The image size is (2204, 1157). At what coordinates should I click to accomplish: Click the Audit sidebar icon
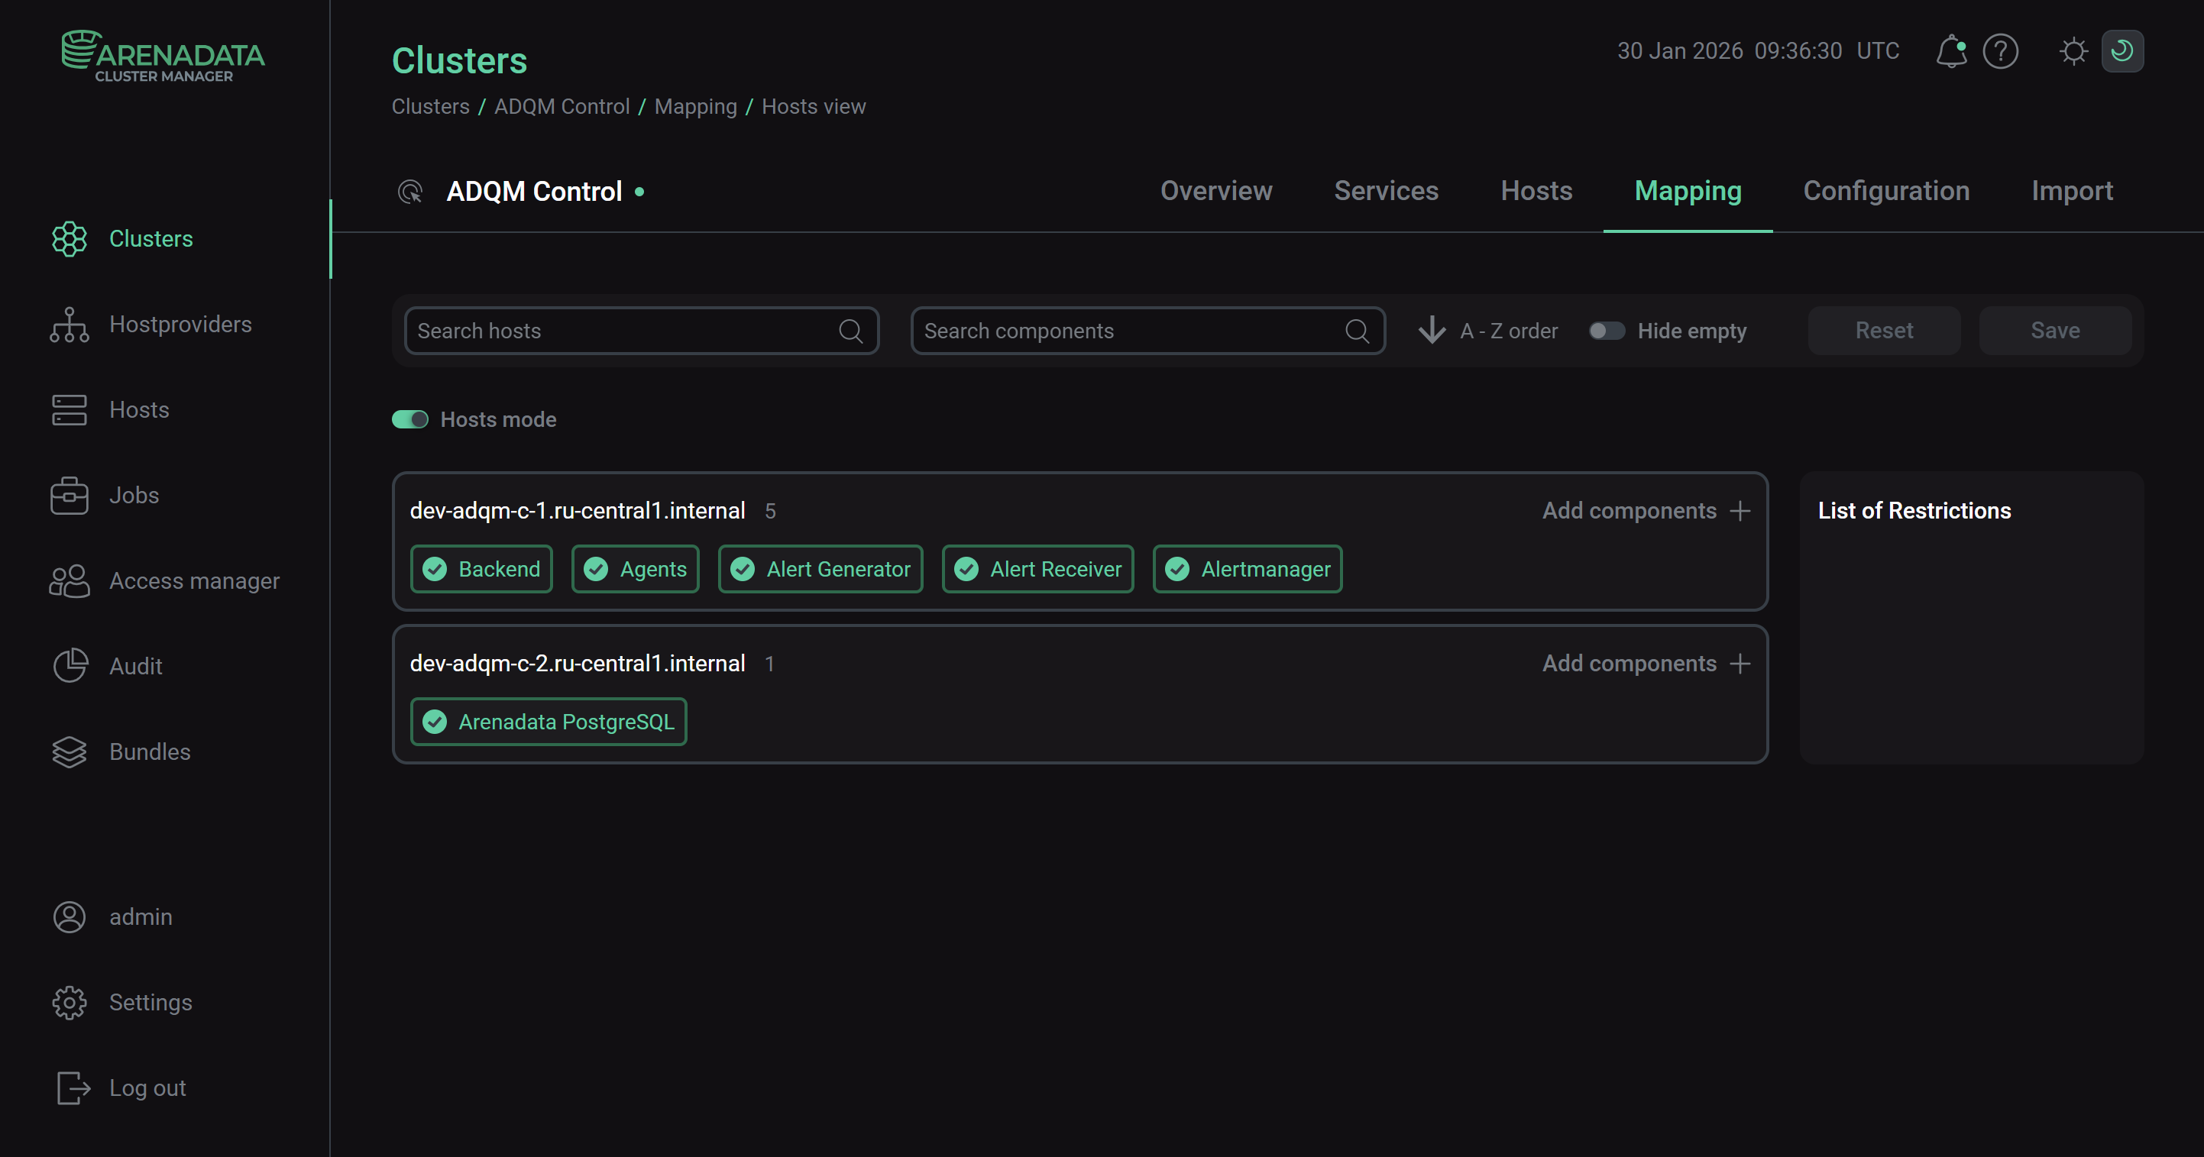coord(70,666)
